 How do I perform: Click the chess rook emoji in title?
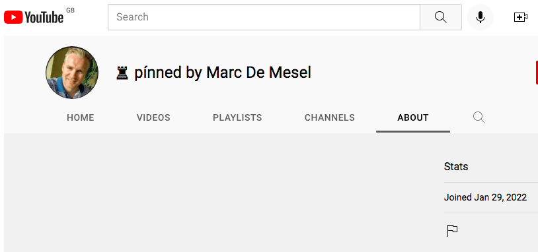pos(122,73)
